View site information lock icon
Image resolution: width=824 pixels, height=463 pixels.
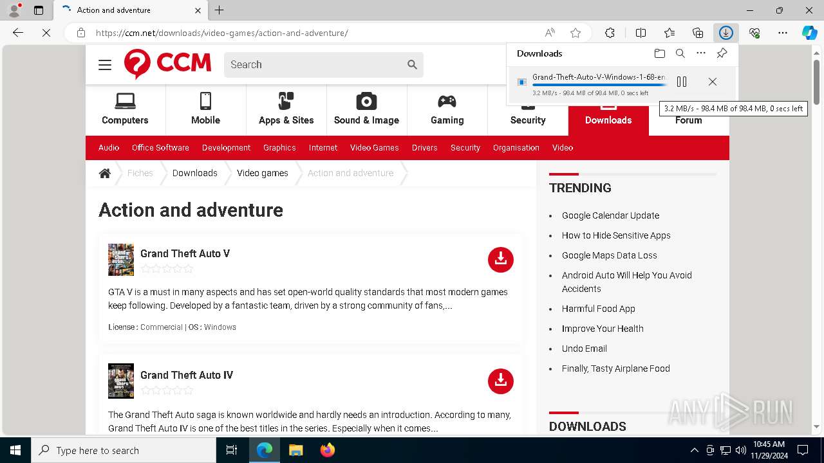coord(80,33)
